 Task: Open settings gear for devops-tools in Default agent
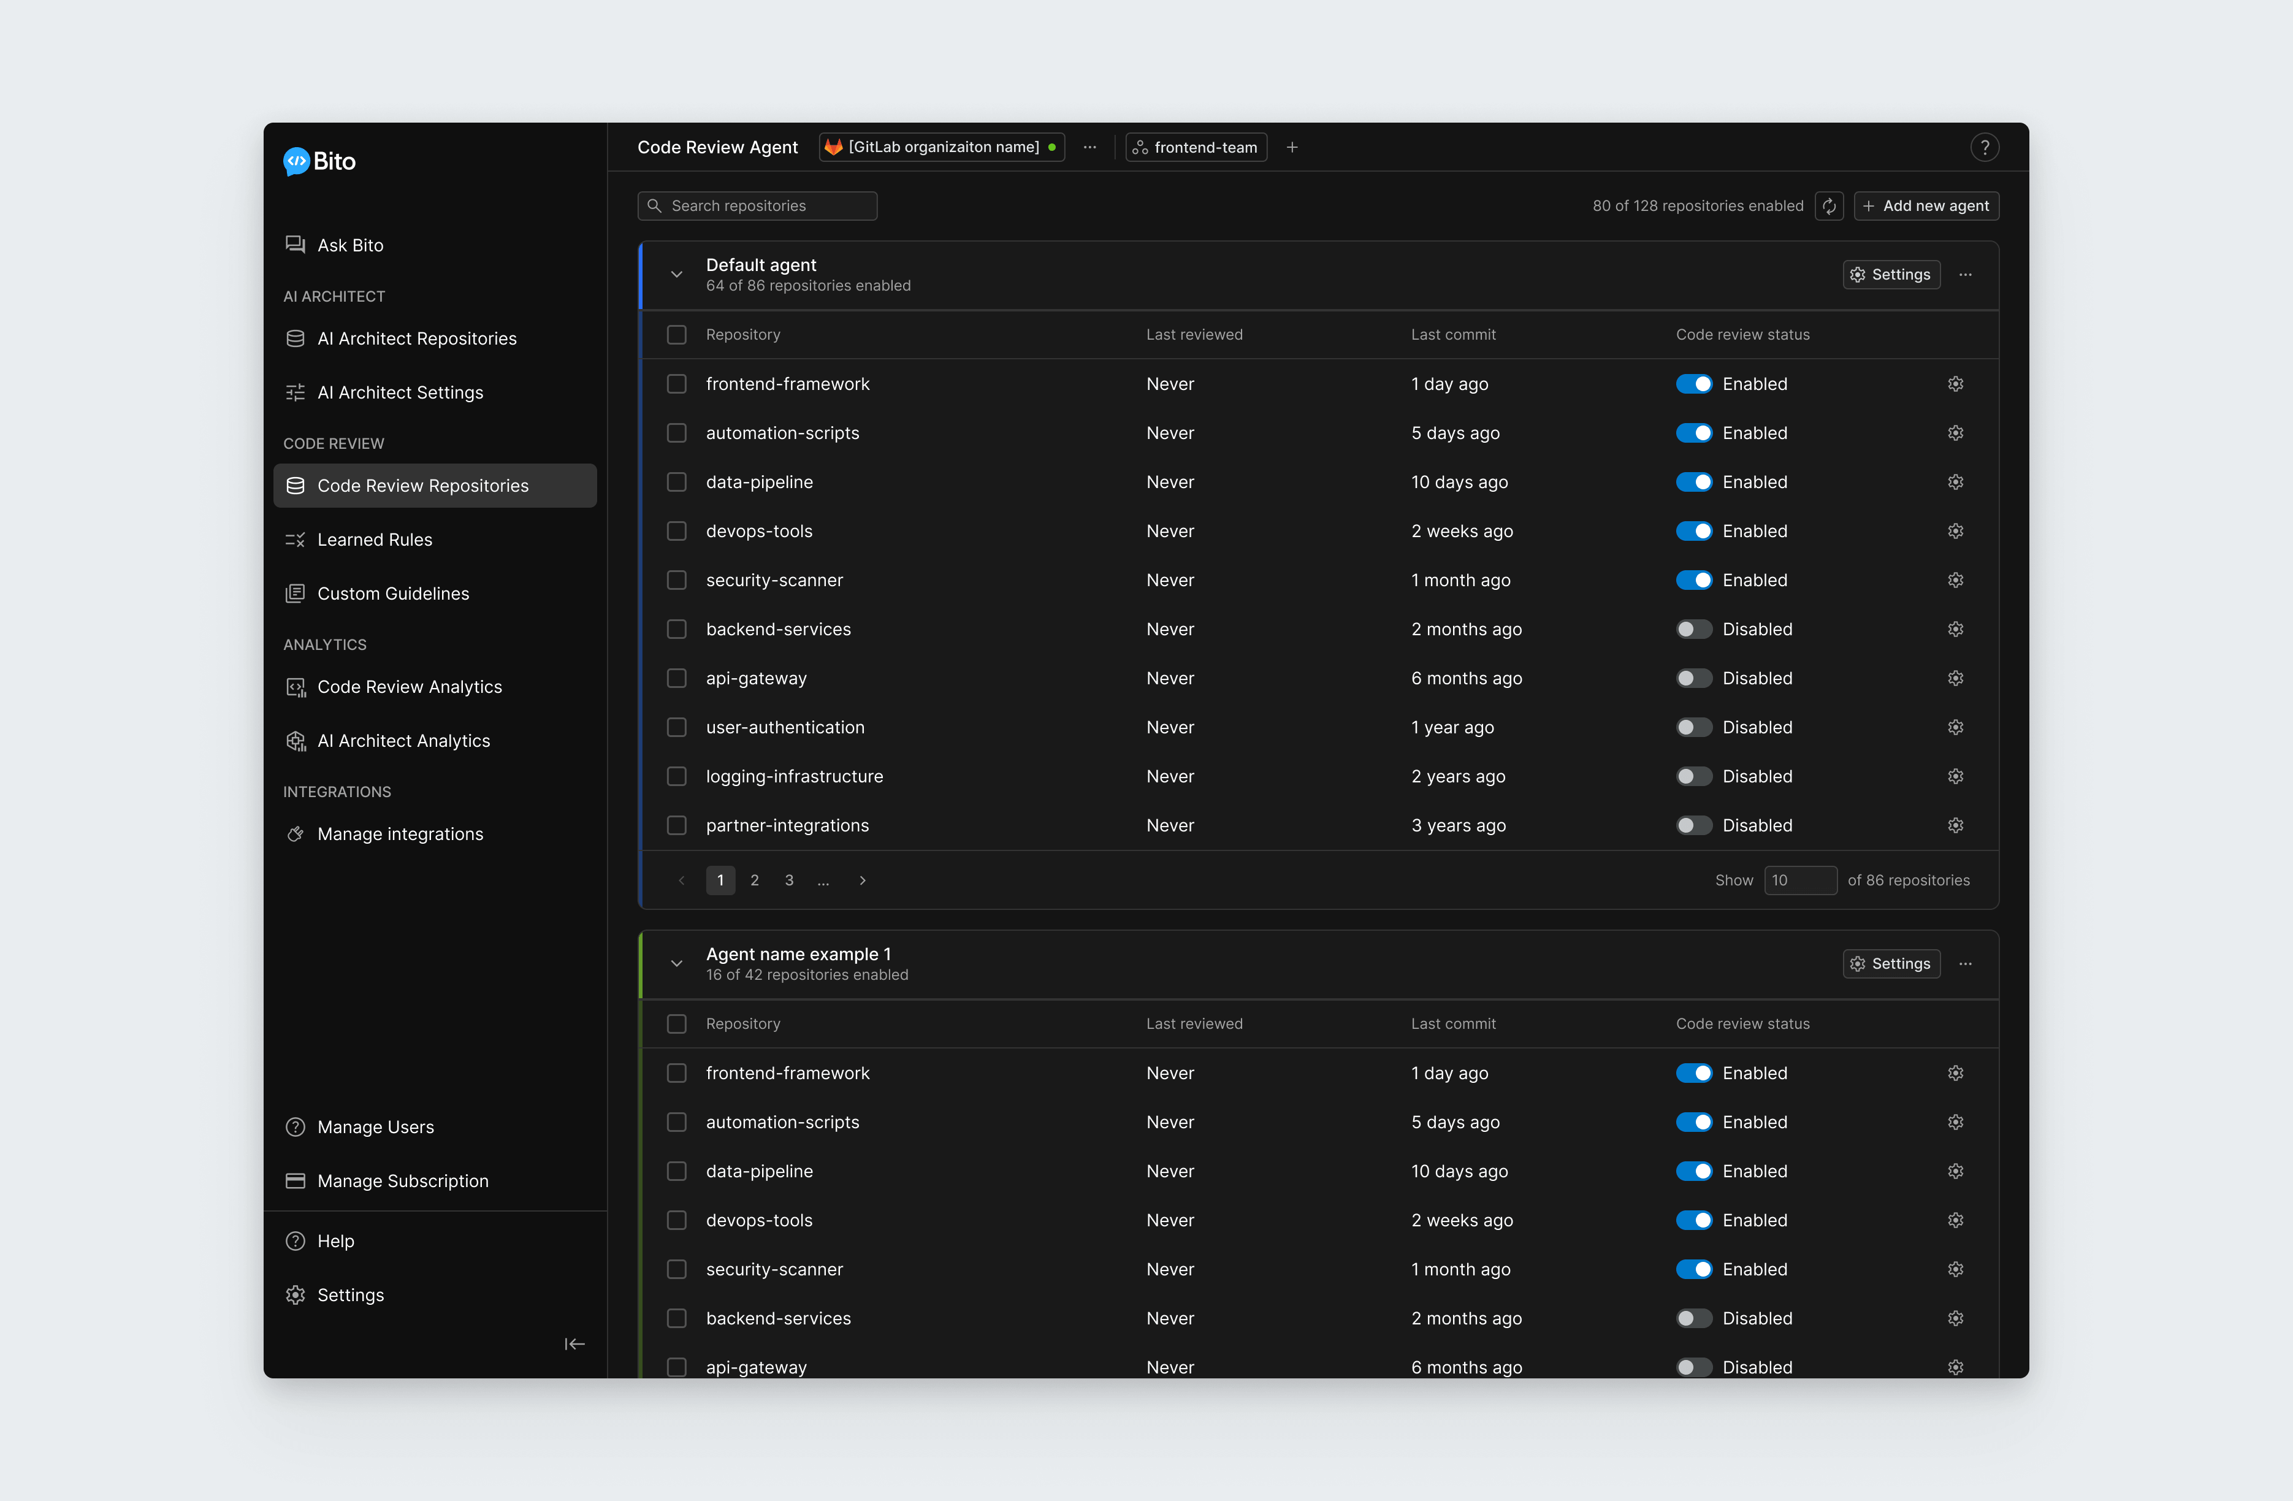click(x=1955, y=531)
